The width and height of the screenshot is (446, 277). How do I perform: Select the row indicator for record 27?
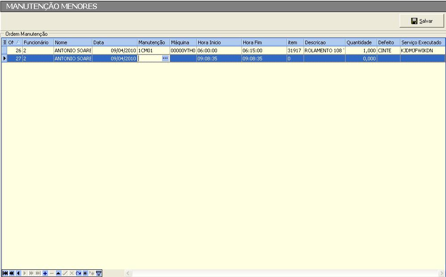click(4, 59)
